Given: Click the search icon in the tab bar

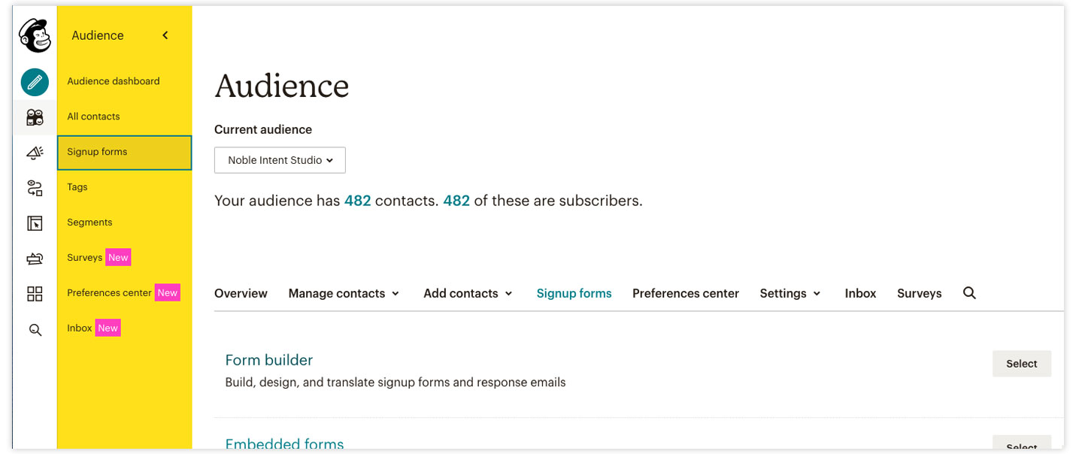Looking at the screenshot, I should 969,293.
